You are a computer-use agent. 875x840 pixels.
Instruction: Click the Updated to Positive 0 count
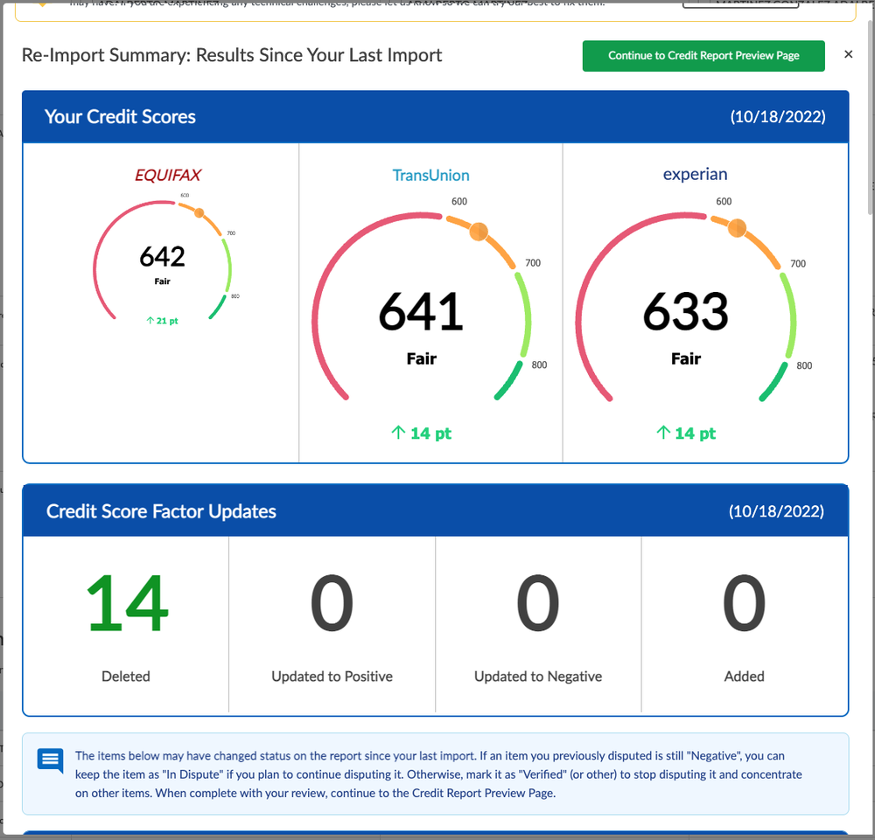click(332, 604)
